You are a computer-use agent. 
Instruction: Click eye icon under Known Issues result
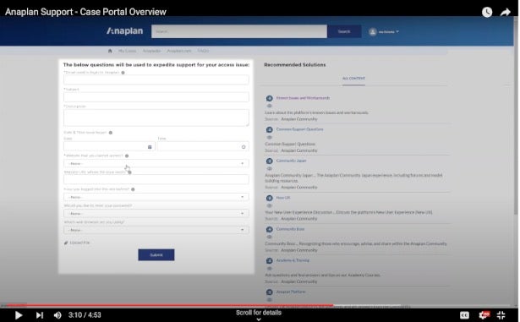(269, 106)
